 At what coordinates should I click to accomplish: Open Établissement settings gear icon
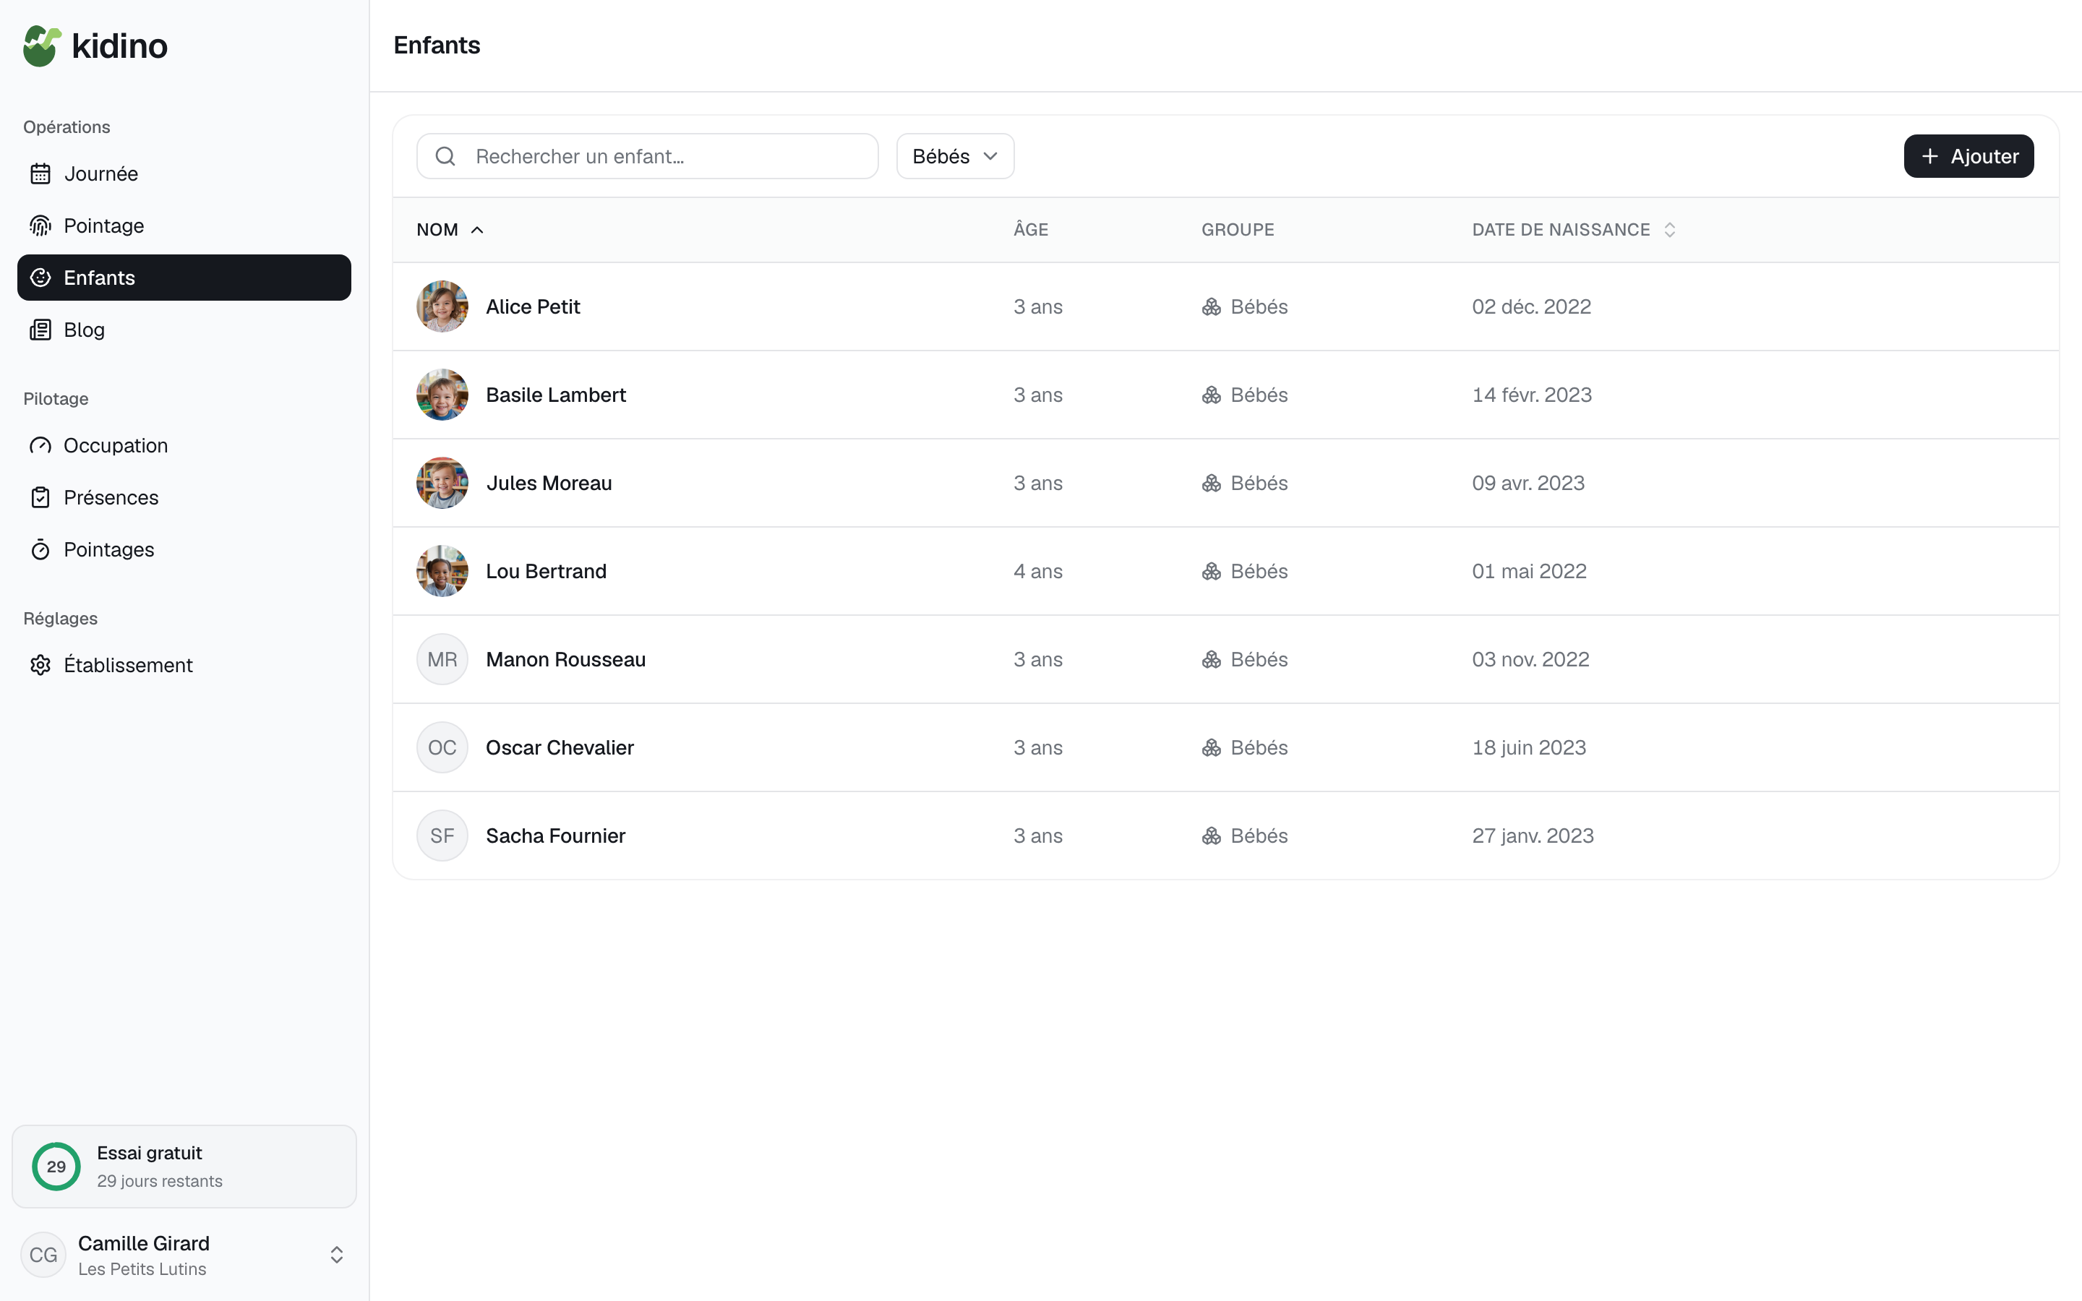[x=40, y=665]
